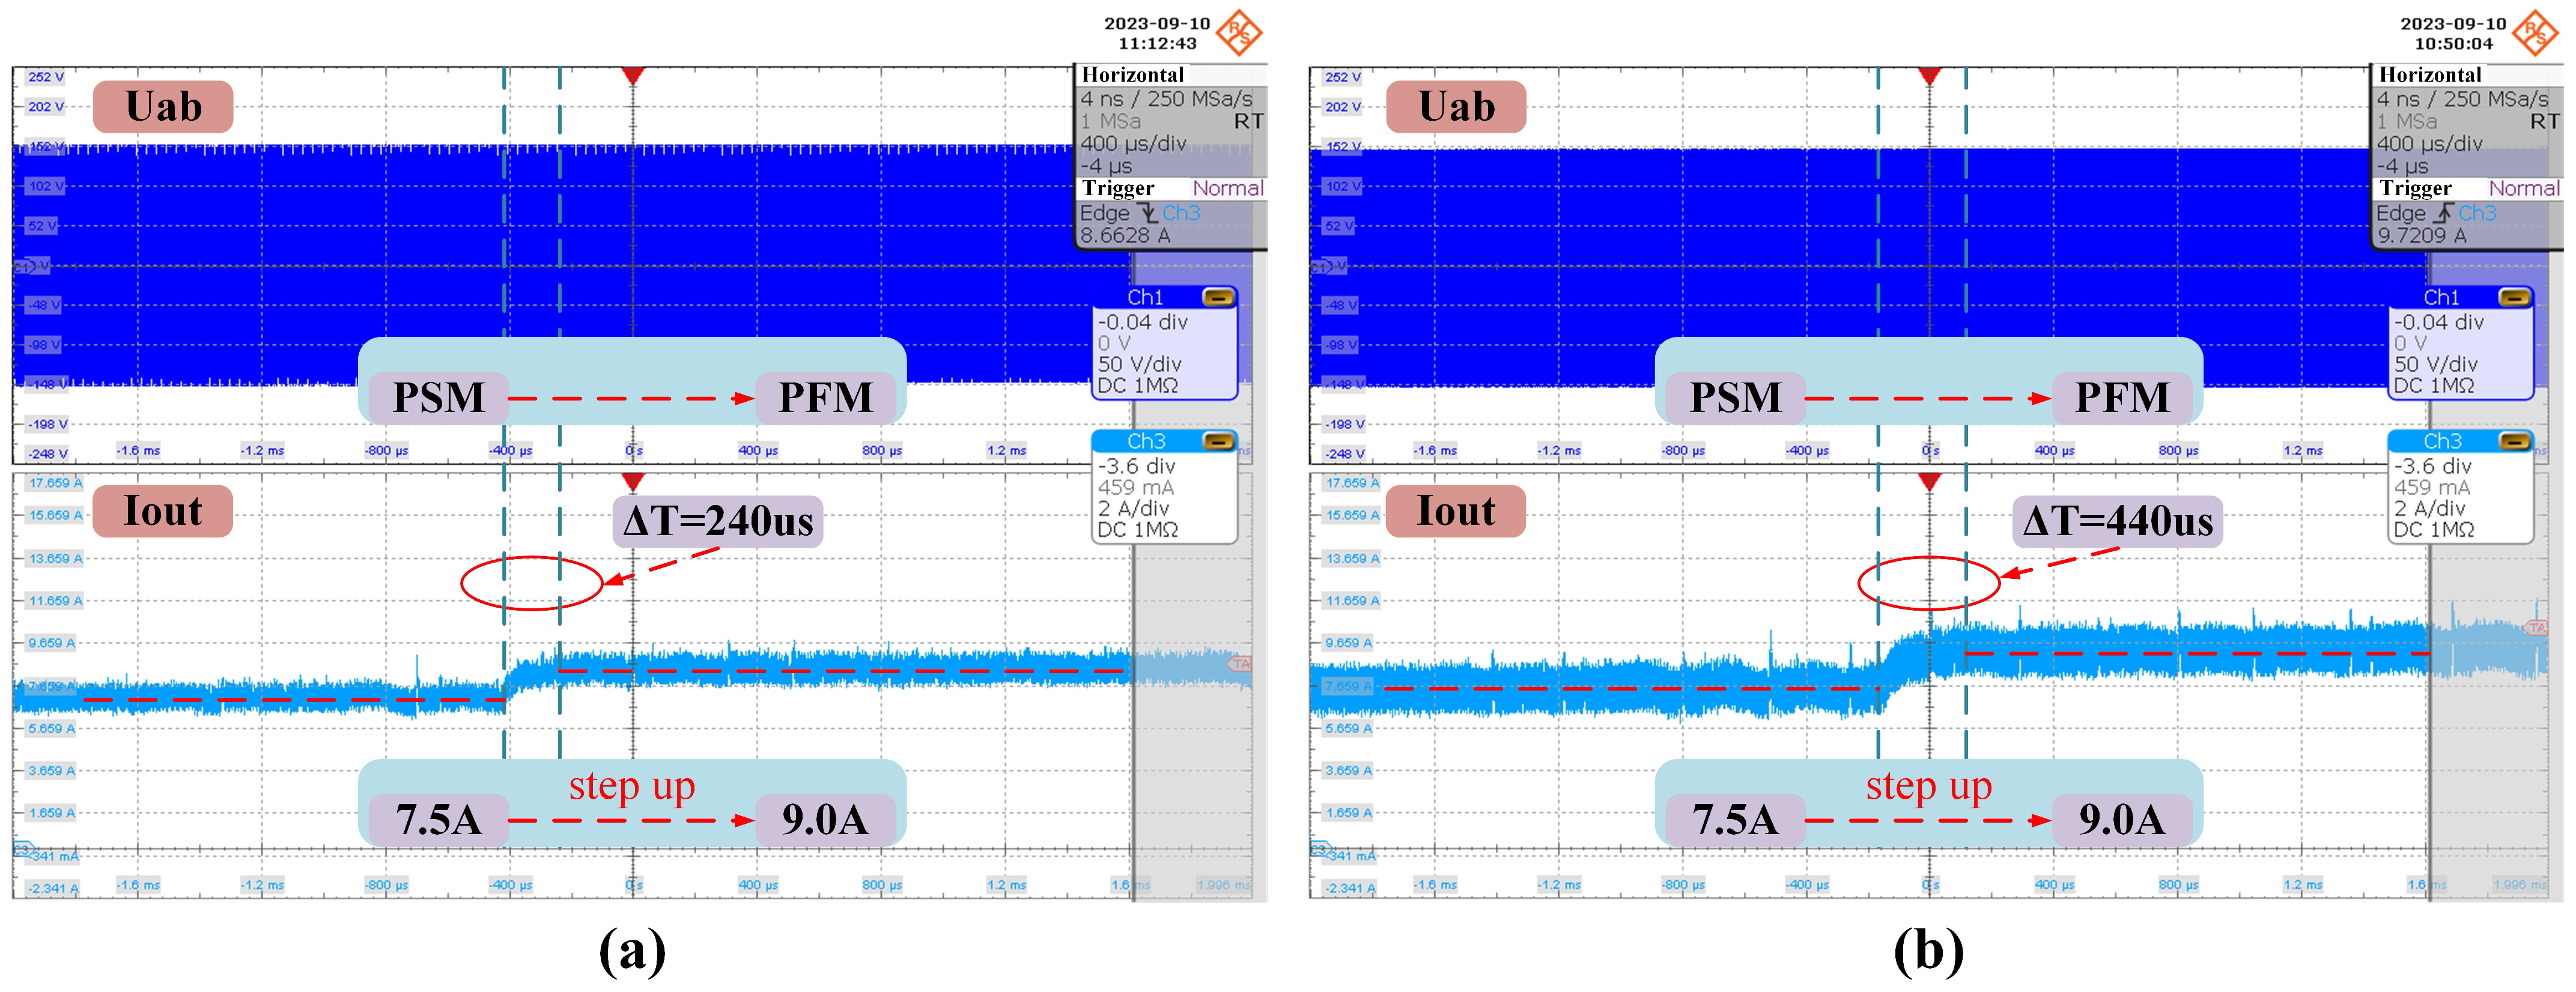The height and width of the screenshot is (992, 2576).
Task: Select the Ch3 label tab in scope (b)
Action: point(2442,441)
